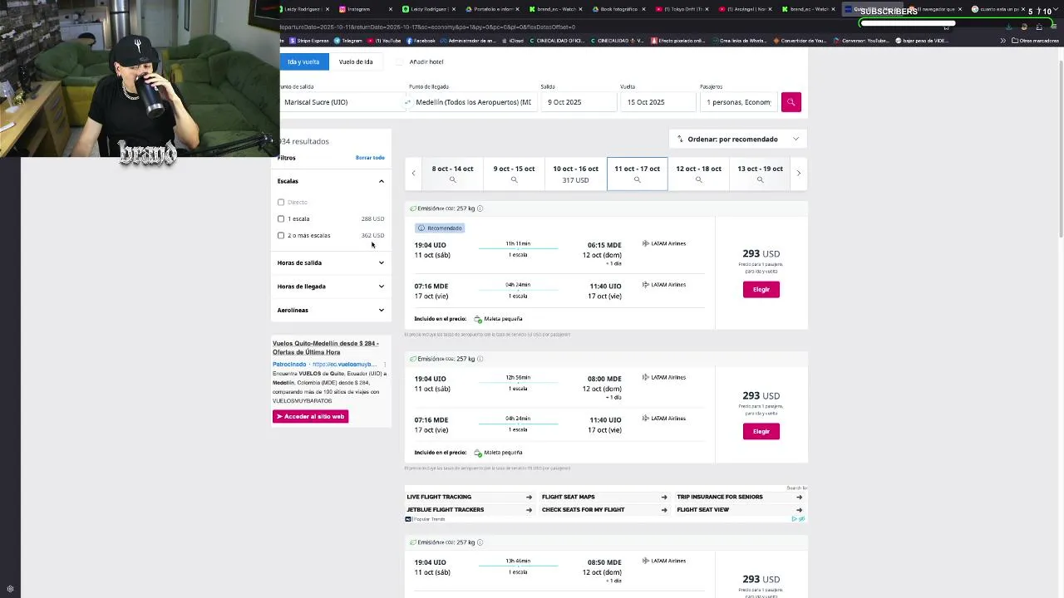1064x598 pixels.
Task: Open CO2 emission info icon on third result
Action: (x=480, y=542)
